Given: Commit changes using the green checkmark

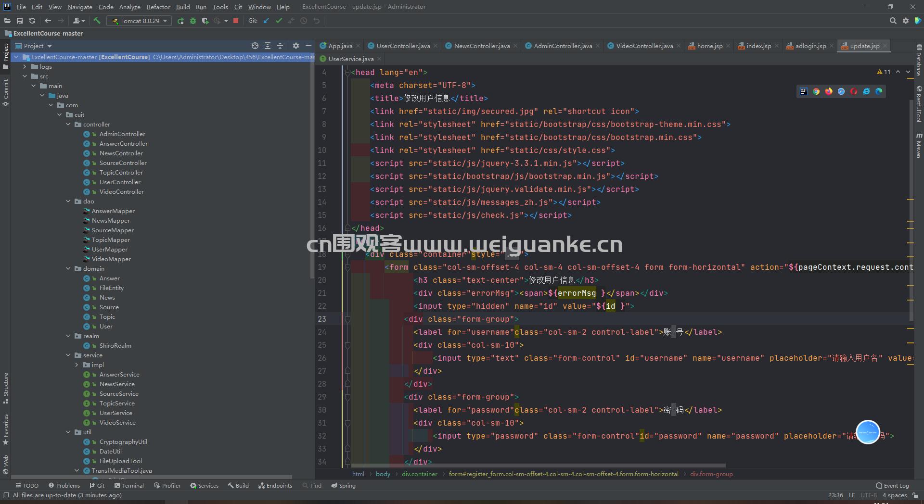Looking at the screenshot, I should click(279, 21).
